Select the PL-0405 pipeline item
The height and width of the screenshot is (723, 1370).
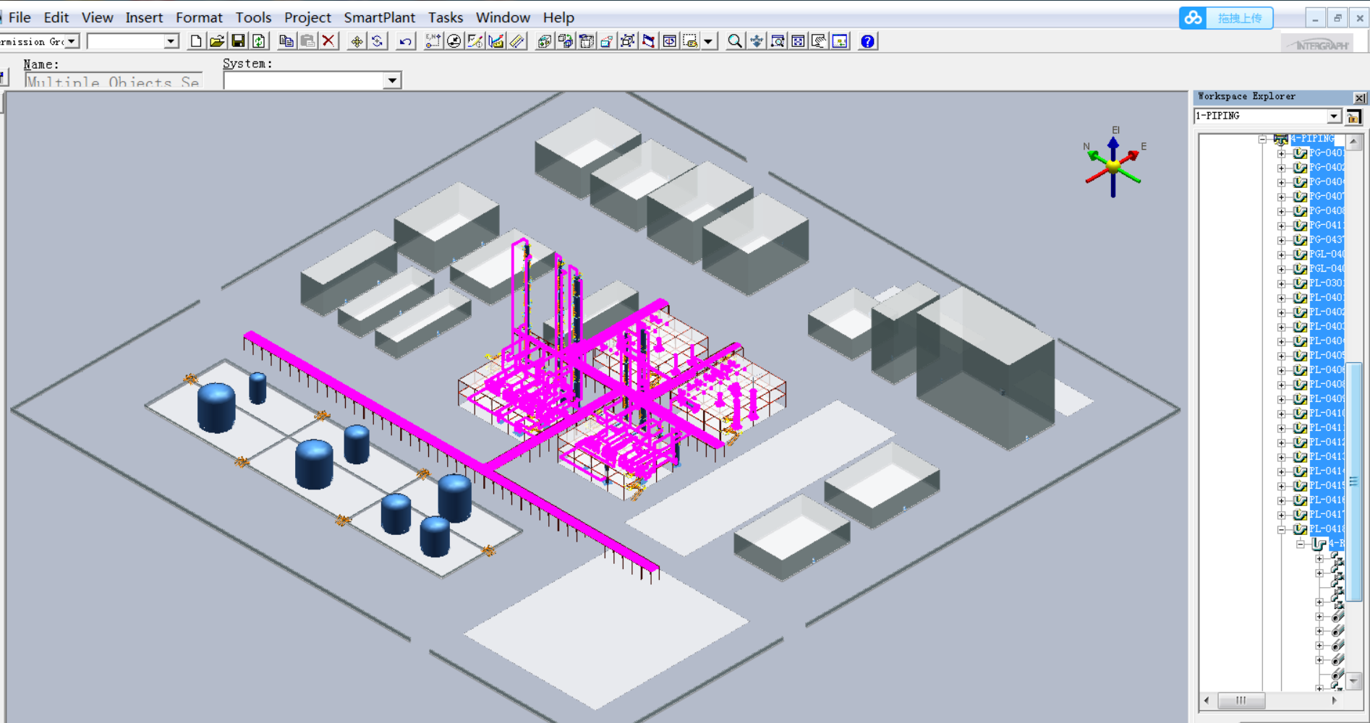point(1327,356)
